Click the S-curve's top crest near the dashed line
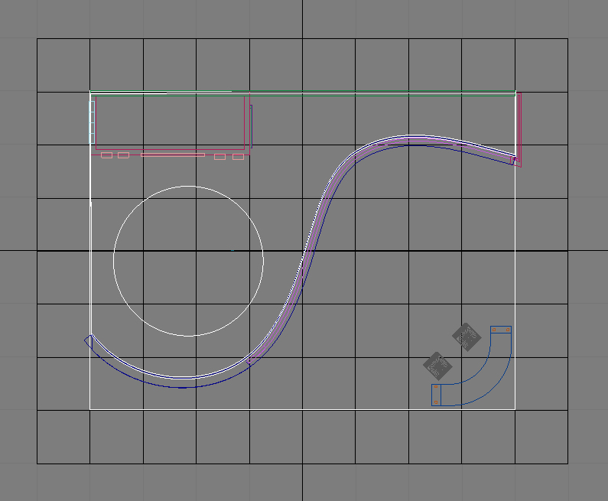The image size is (608, 501). click(413, 140)
